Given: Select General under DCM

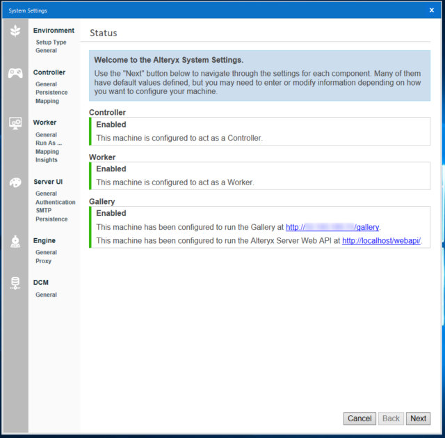Looking at the screenshot, I should point(46,295).
